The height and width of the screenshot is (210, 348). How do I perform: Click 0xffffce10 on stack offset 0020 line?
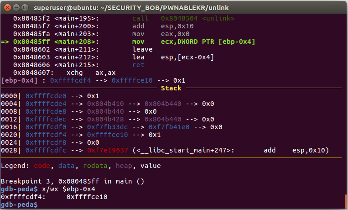(108, 135)
